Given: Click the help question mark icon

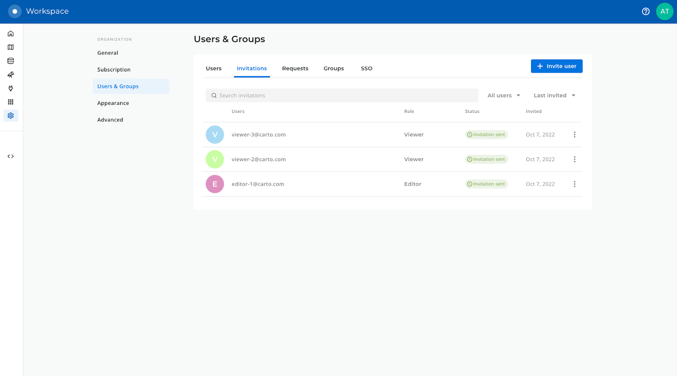Looking at the screenshot, I should coord(646,11).
